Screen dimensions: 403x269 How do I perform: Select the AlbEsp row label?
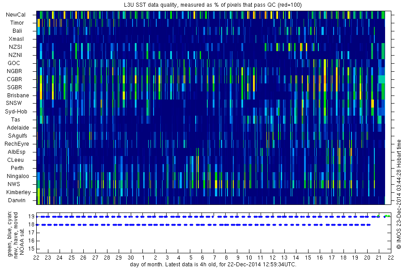[x=17, y=152]
